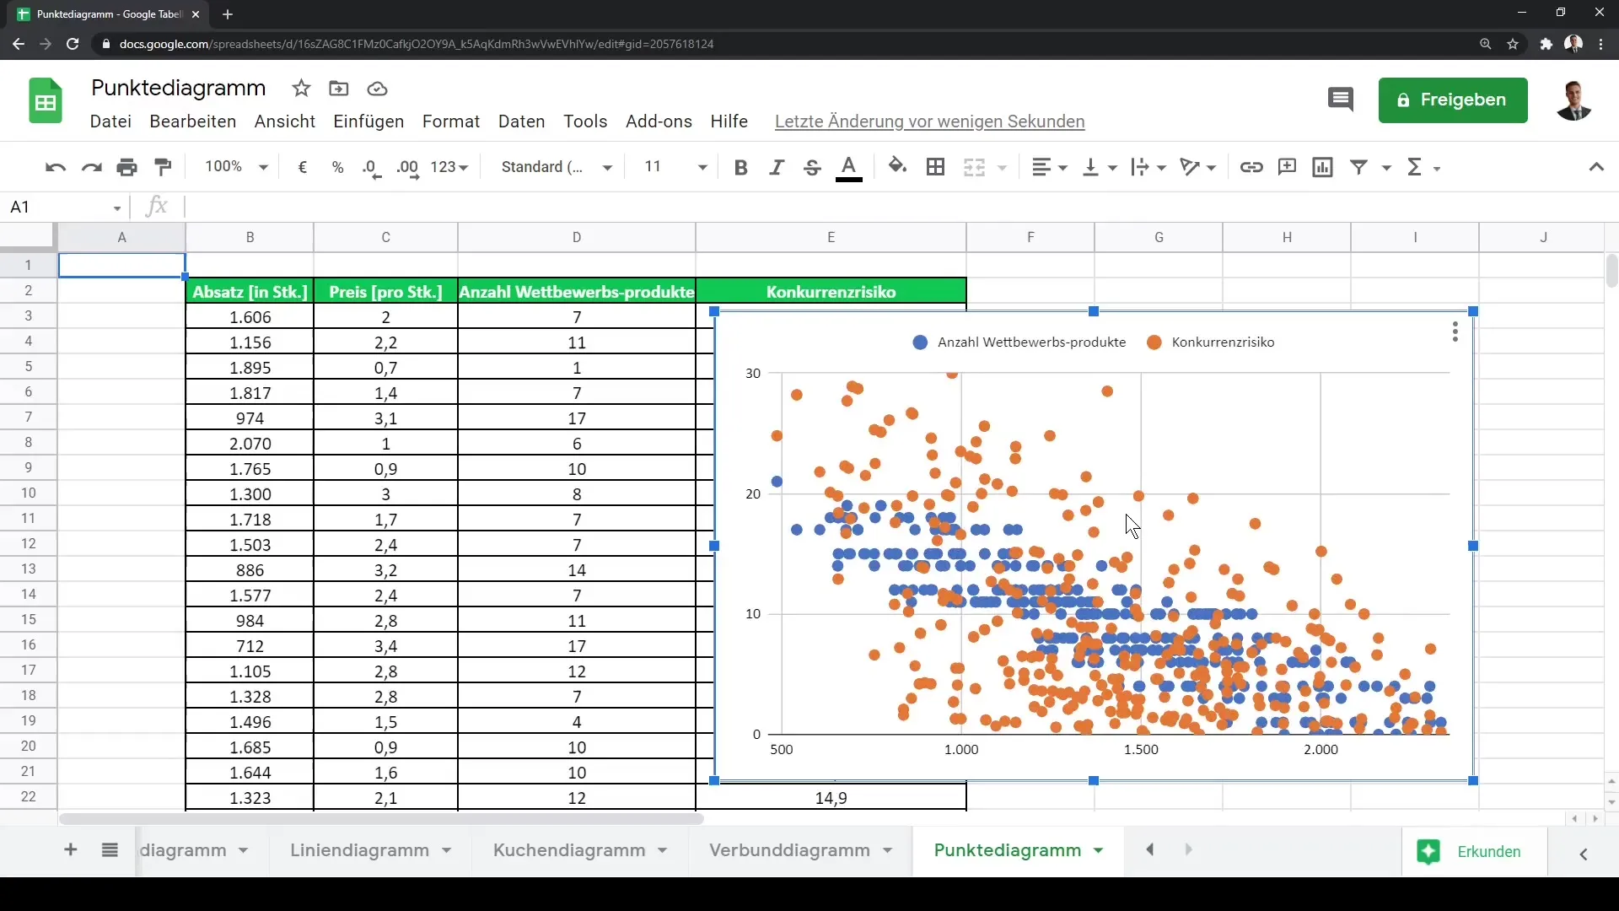1619x911 pixels.
Task: Open the font size dropdown
Action: click(675, 167)
